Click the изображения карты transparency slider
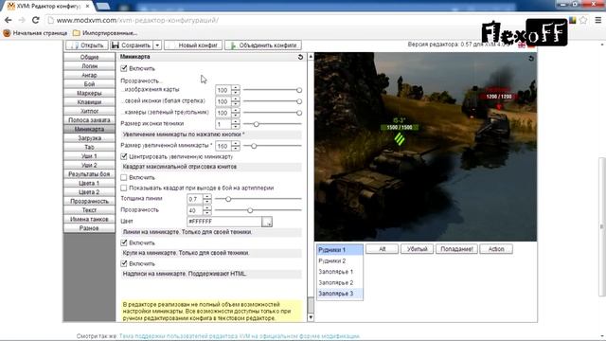606x341 pixels. [272, 90]
